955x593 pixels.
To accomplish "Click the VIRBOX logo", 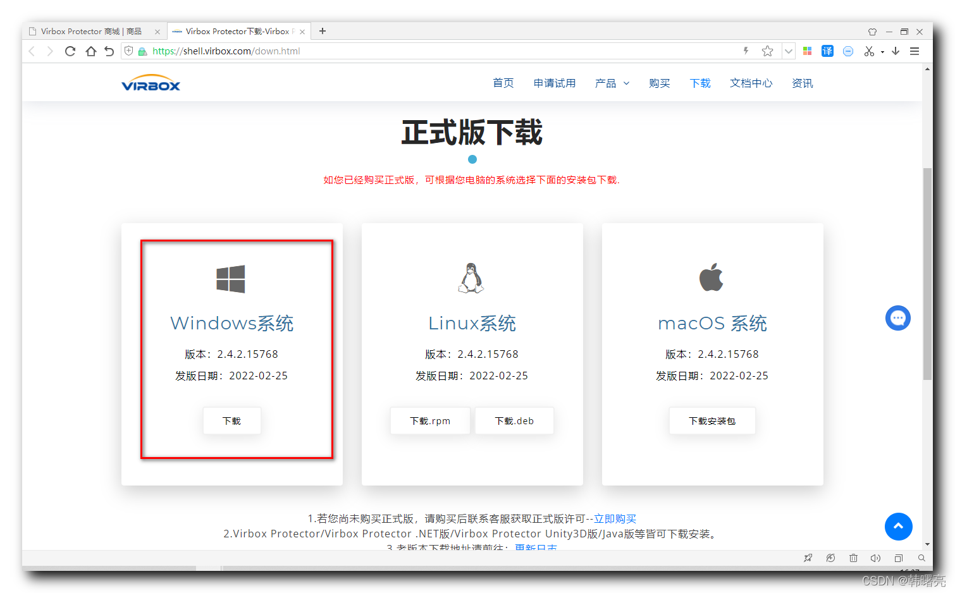I will tap(151, 83).
